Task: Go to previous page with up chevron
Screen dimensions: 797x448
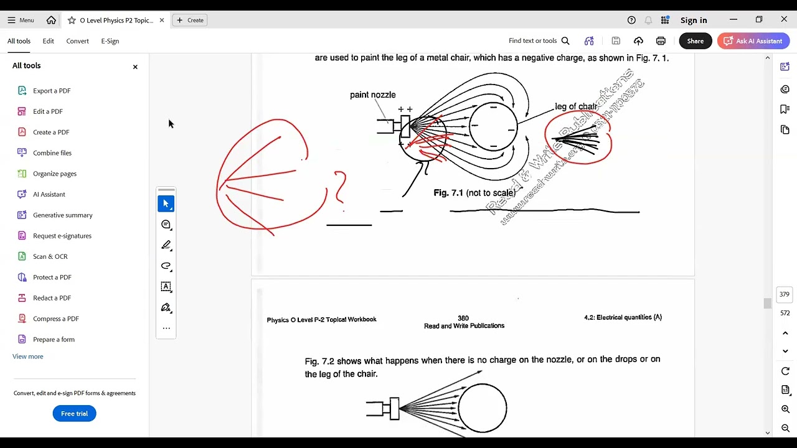Action: coord(785,334)
